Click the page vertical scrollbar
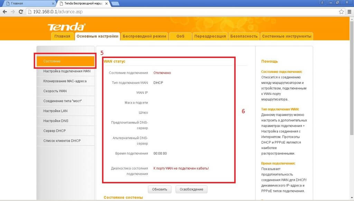Screen dimensions: 354x201 pyautogui.click(x=352, y=104)
